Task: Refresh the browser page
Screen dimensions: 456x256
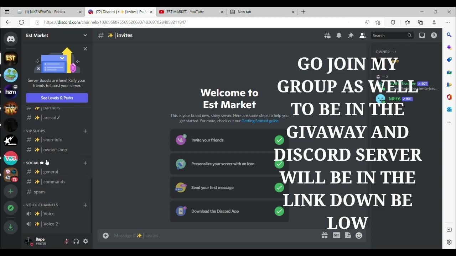Action: click(x=21, y=22)
